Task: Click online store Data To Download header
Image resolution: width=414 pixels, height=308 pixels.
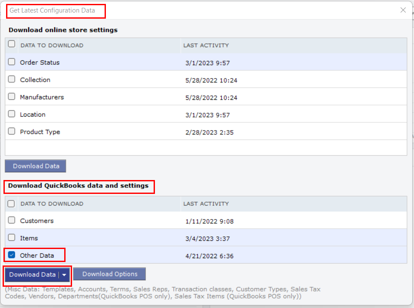Action: coord(52,45)
